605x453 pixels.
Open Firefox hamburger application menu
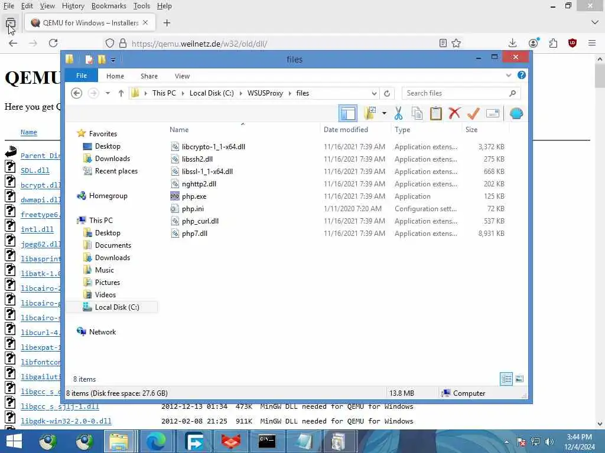[592, 43]
